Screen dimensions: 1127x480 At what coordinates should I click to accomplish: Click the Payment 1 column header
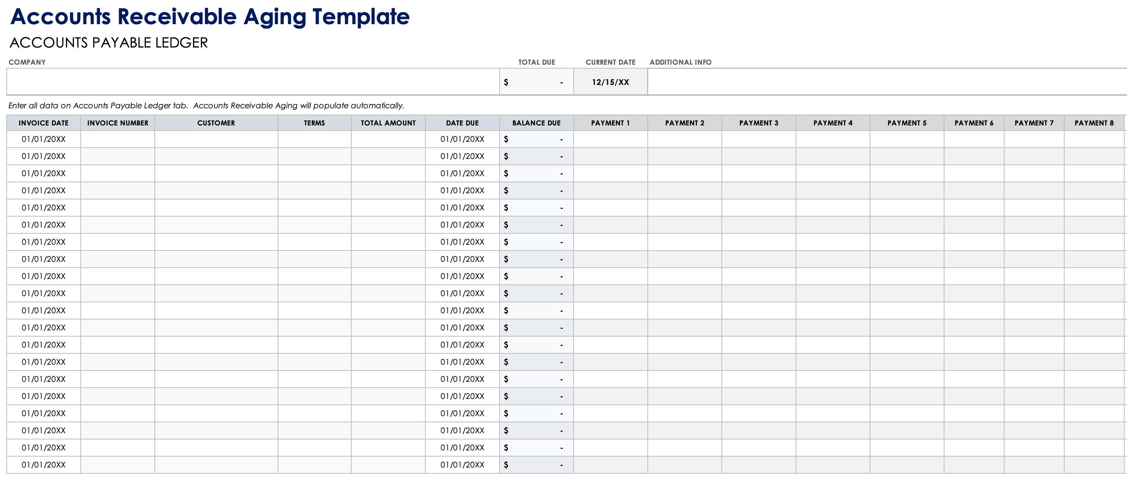610,123
